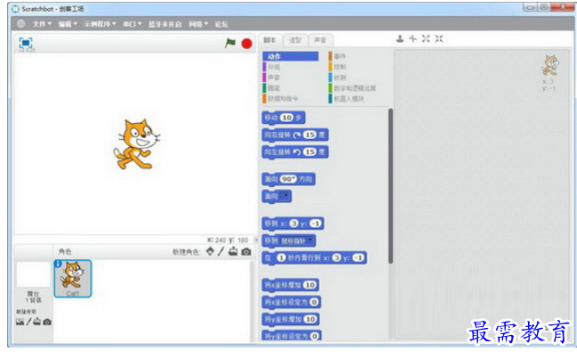Click sprite list vertical scrollbar

pyautogui.click(x=252, y=301)
